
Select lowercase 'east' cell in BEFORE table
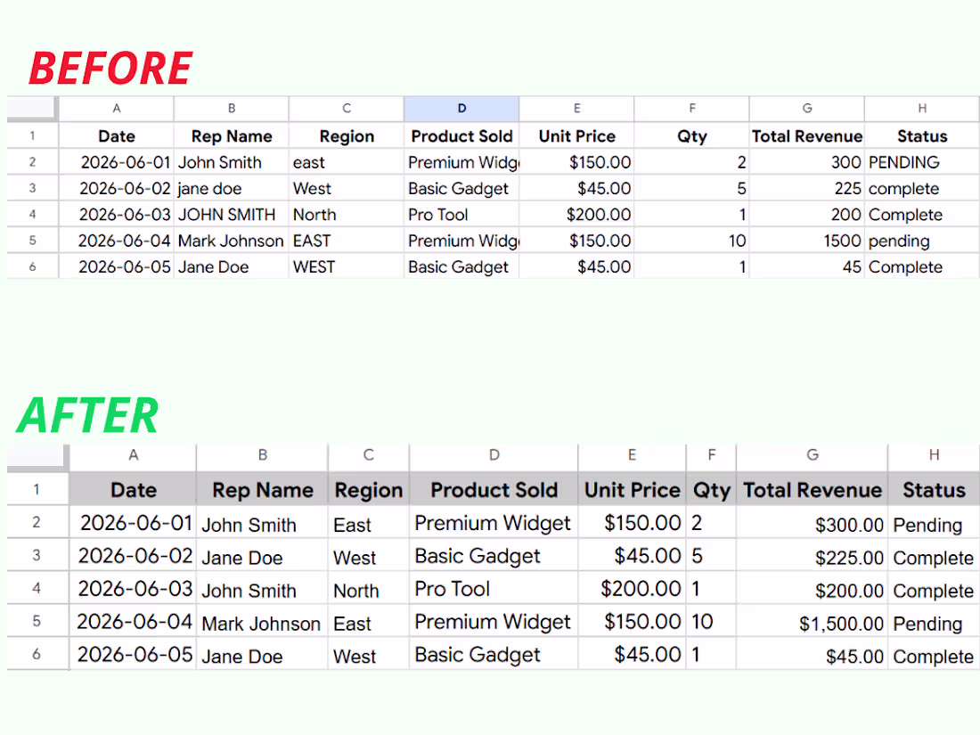pos(347,162)
